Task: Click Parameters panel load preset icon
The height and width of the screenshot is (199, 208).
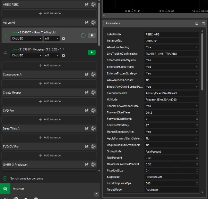Action: click(x=197, y=24)
